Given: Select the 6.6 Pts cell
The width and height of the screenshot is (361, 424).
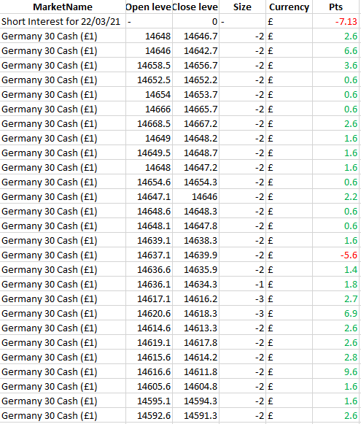Looking at the screenshot, I should [336, 50].
